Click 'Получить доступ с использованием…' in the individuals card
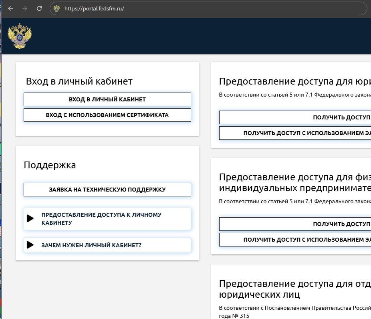Screen dimensions: 371x319 295,240
